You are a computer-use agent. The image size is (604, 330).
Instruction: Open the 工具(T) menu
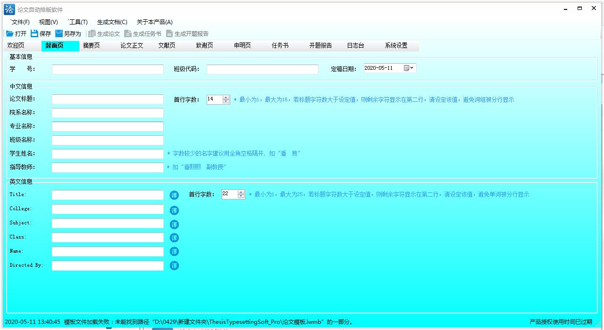coord(77,22)
